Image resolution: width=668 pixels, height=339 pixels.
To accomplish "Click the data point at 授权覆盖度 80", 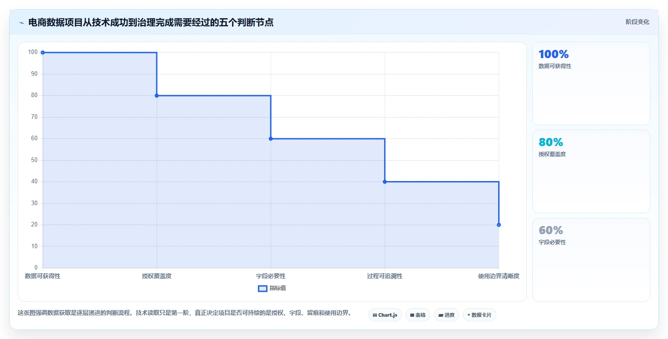I will coord(157,96).
